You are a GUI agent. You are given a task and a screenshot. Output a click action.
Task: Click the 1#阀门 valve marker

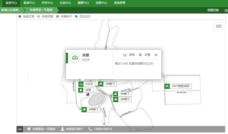122,94
